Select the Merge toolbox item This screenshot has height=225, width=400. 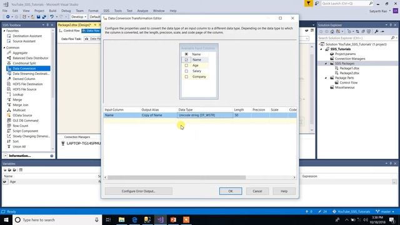pos(17,99)
